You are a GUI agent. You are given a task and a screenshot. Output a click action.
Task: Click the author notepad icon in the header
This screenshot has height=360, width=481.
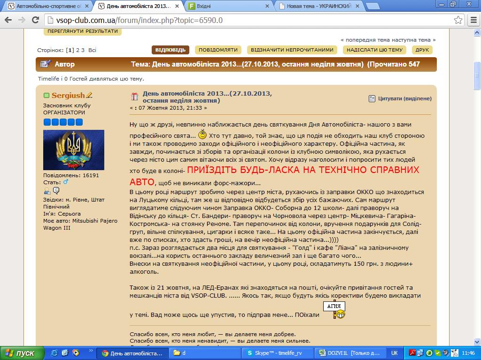(45, 64)
